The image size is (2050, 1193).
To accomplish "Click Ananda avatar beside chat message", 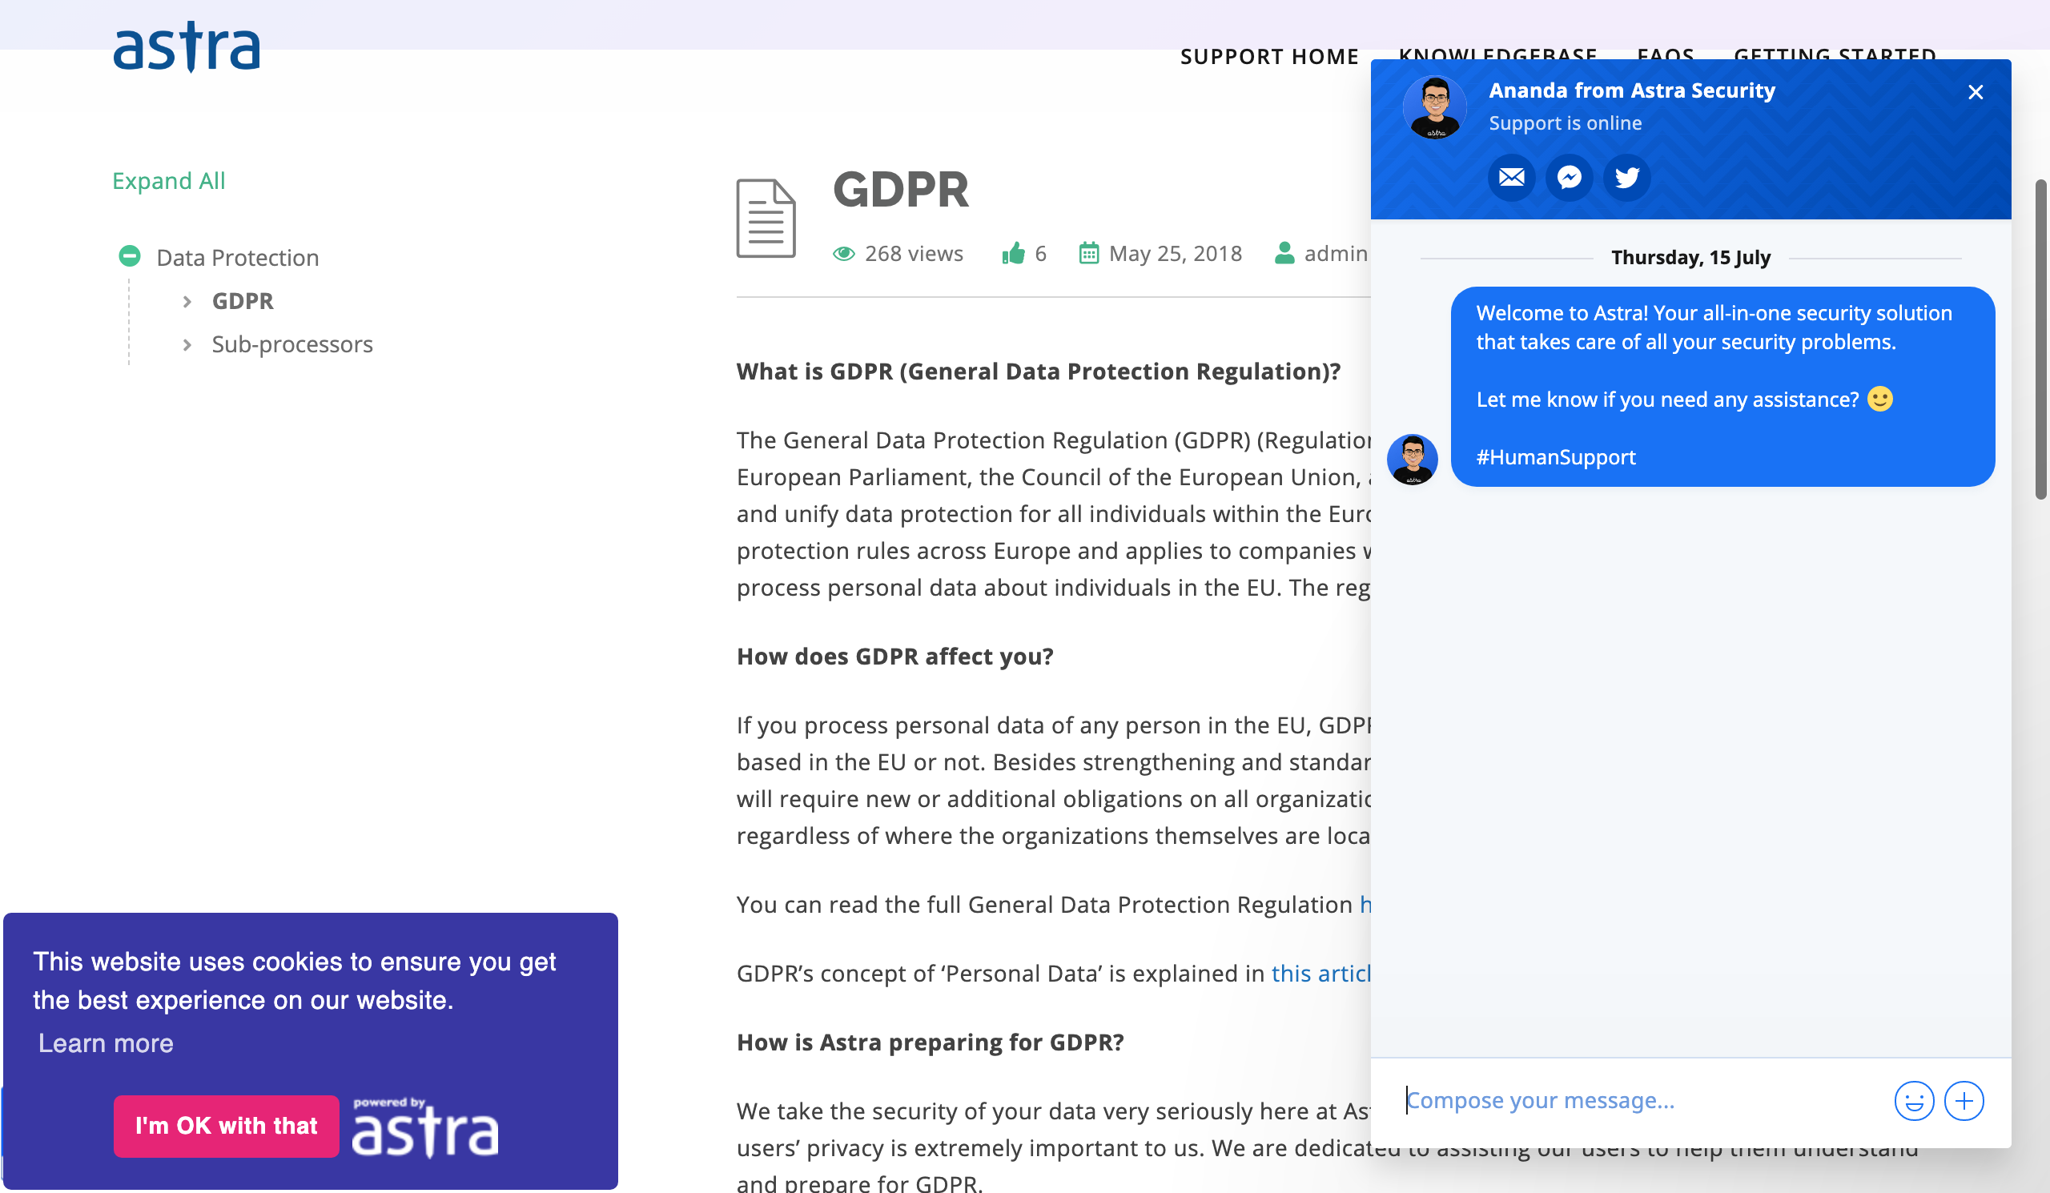I will pos(1413,460).
